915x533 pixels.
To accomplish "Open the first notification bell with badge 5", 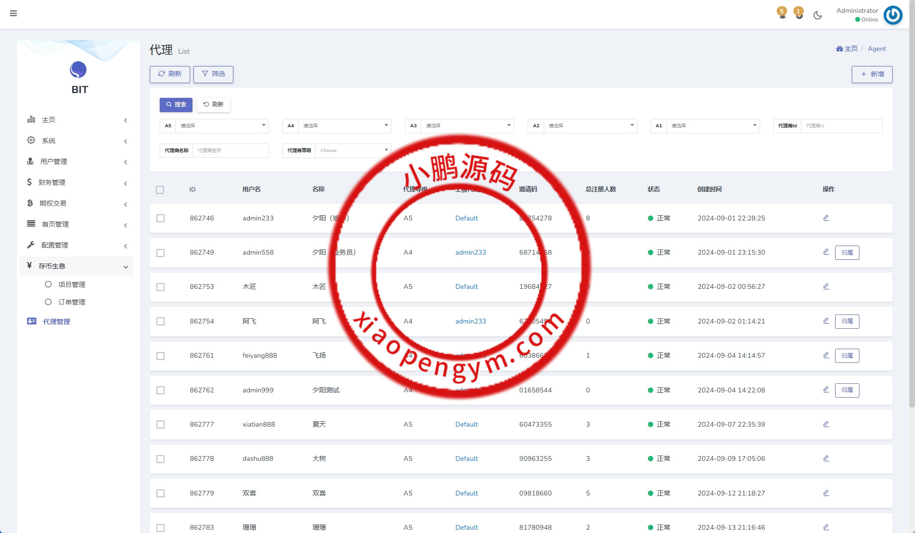I will click(782, 13).
